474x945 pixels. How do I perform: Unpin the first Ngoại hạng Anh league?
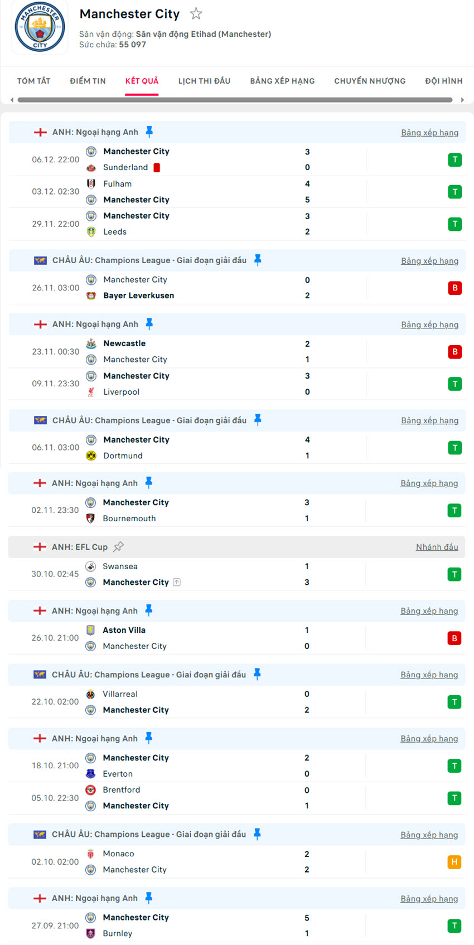pyautogui.click(x=149, y=132)
